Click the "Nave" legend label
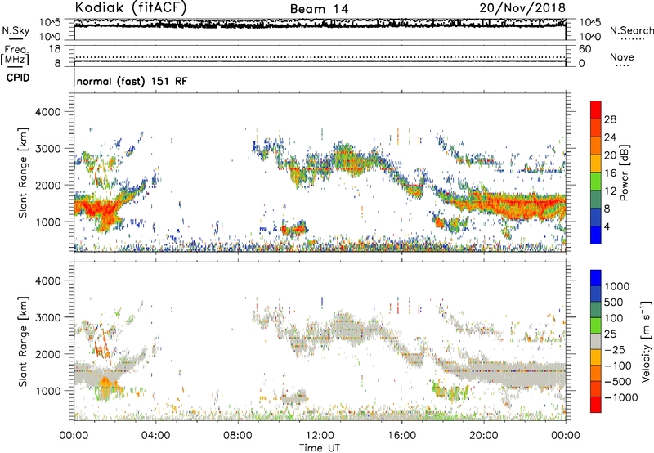 click(622, 56)
